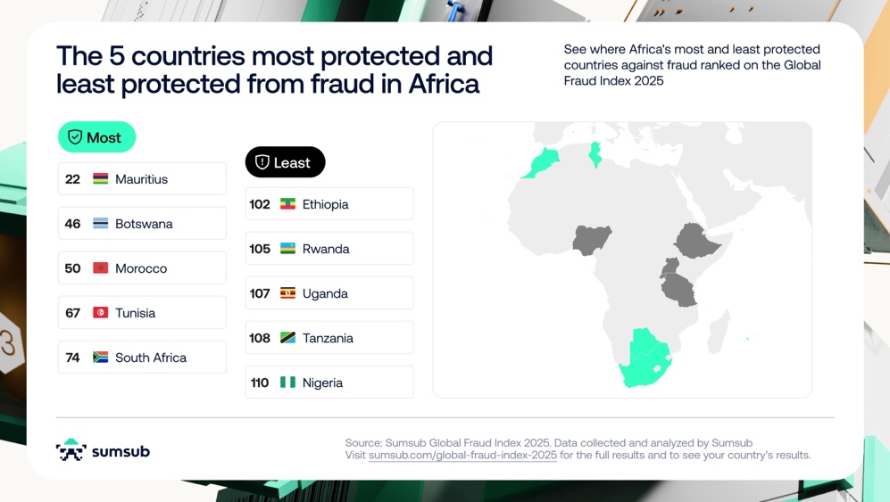890x502 pixels.
Task: Click the Botswana flag icon
Action: point(101,224)
